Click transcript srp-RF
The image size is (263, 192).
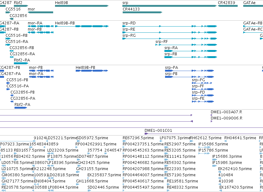click(186, 45)
